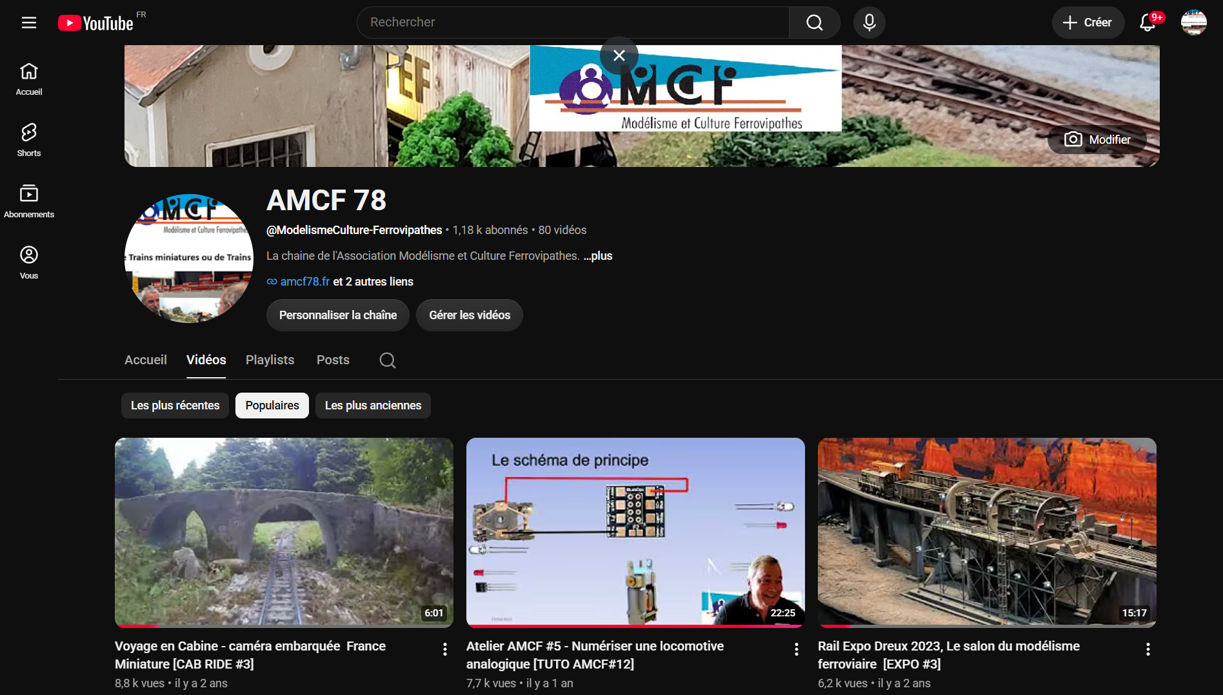Click the @ModelismeCulture-Ferrovipathes handle
Image resolution: width=1223 pixels, height=695 pixels.
(354, 230)
